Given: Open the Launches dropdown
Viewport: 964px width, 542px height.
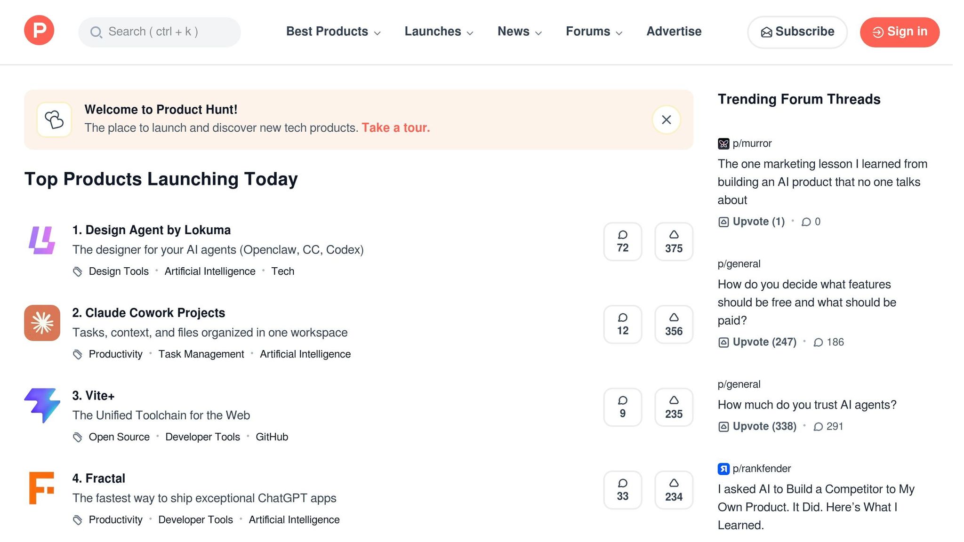Looking at the screenshot, I should (438, 32).
